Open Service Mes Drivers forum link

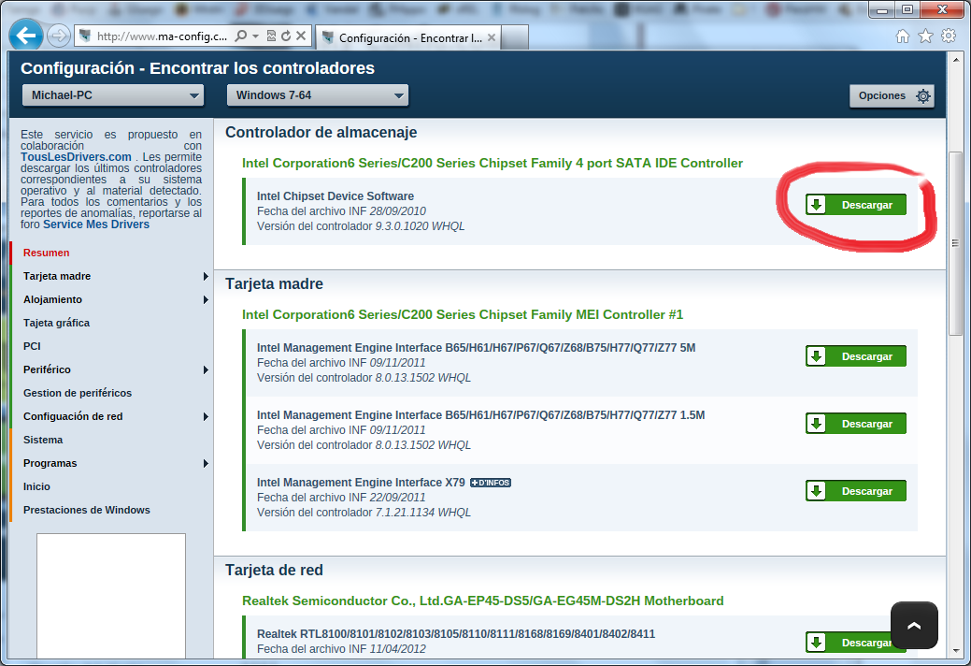[96, 224]
